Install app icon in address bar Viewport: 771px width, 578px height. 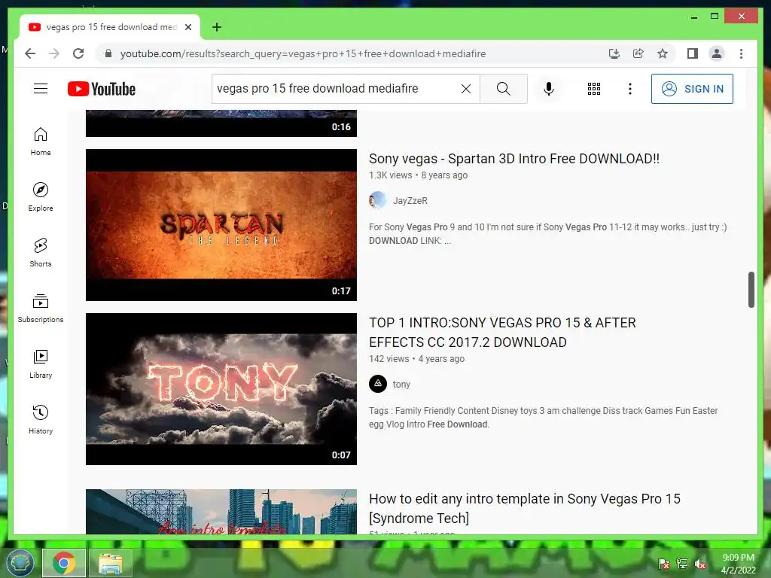click(x=614, y=53)
